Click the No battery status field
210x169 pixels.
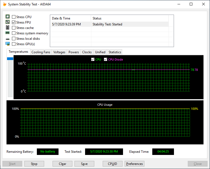(48, 152)
